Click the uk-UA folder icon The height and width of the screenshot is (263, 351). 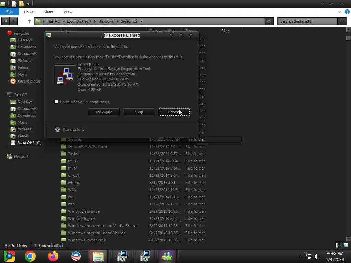tap(64, 175)
